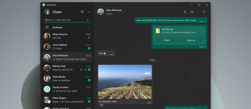Click the @ mention icon on Baking Club
This screenshot has height=109, width=251.
(x=86, y=70)
